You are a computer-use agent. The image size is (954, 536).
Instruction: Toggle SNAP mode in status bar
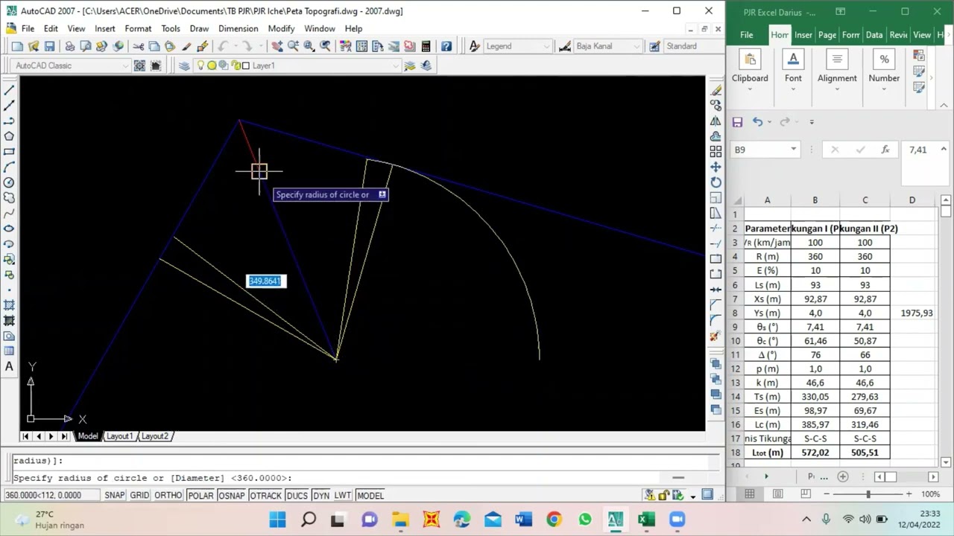[114, 495]
